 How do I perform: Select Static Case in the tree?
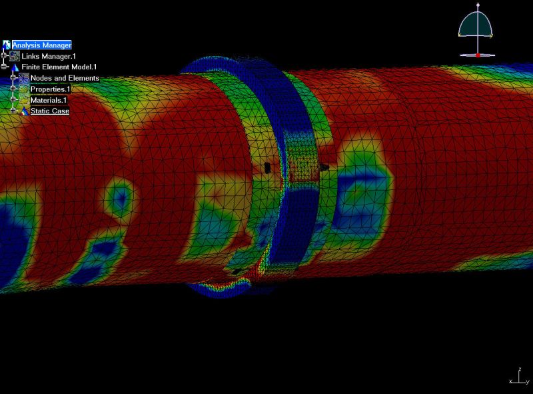pos(49,111)
